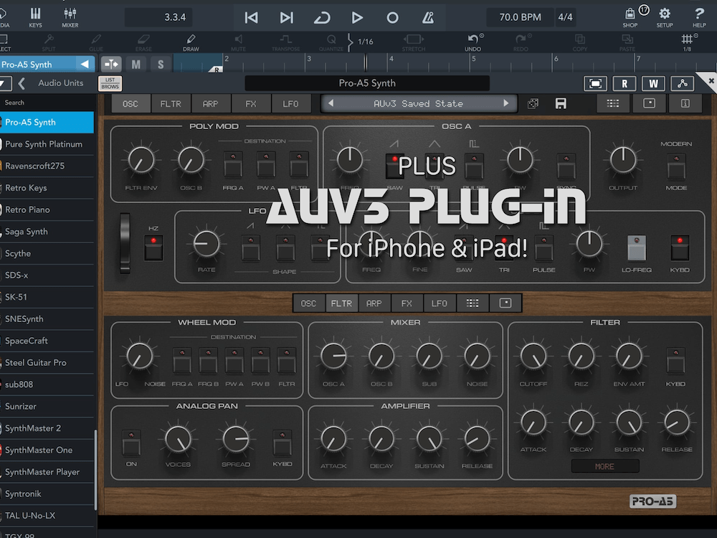Select lower panel ARP tab

click(374, 303)
